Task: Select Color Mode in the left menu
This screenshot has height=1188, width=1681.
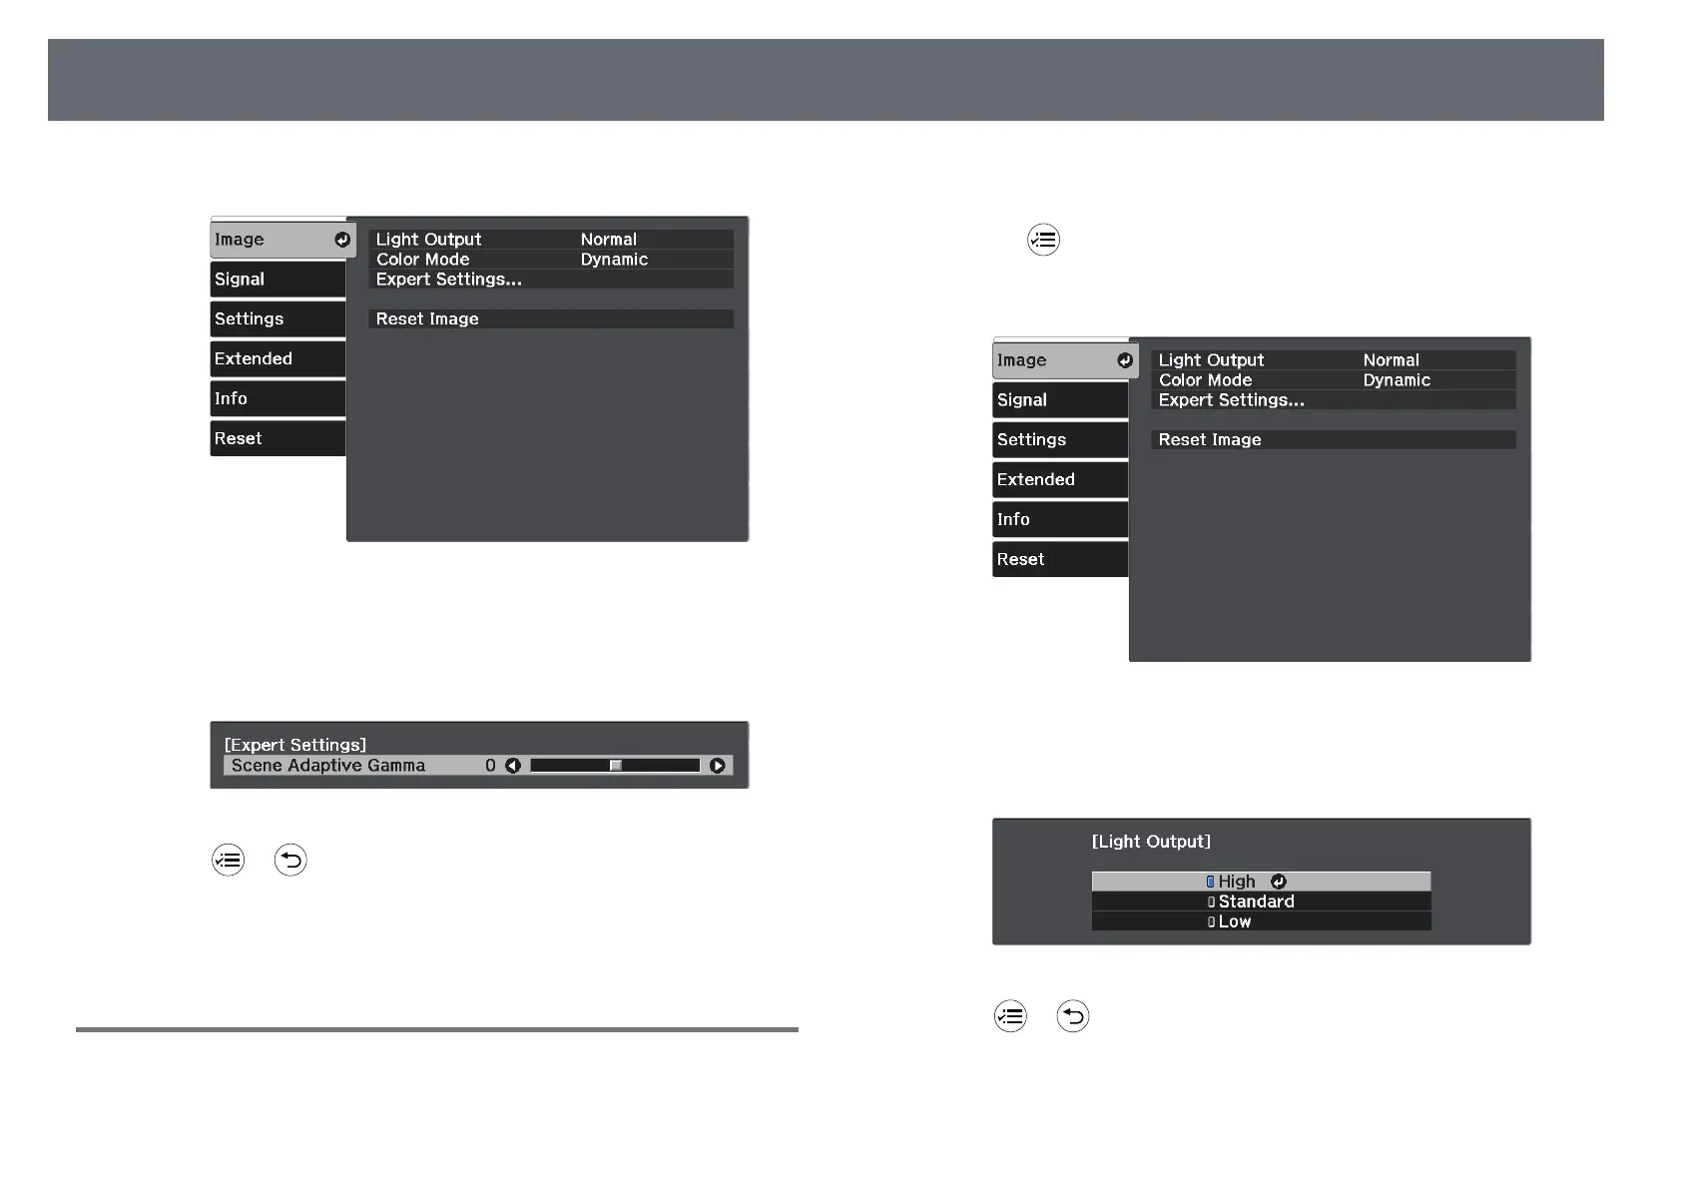Action: click(551, 260)
